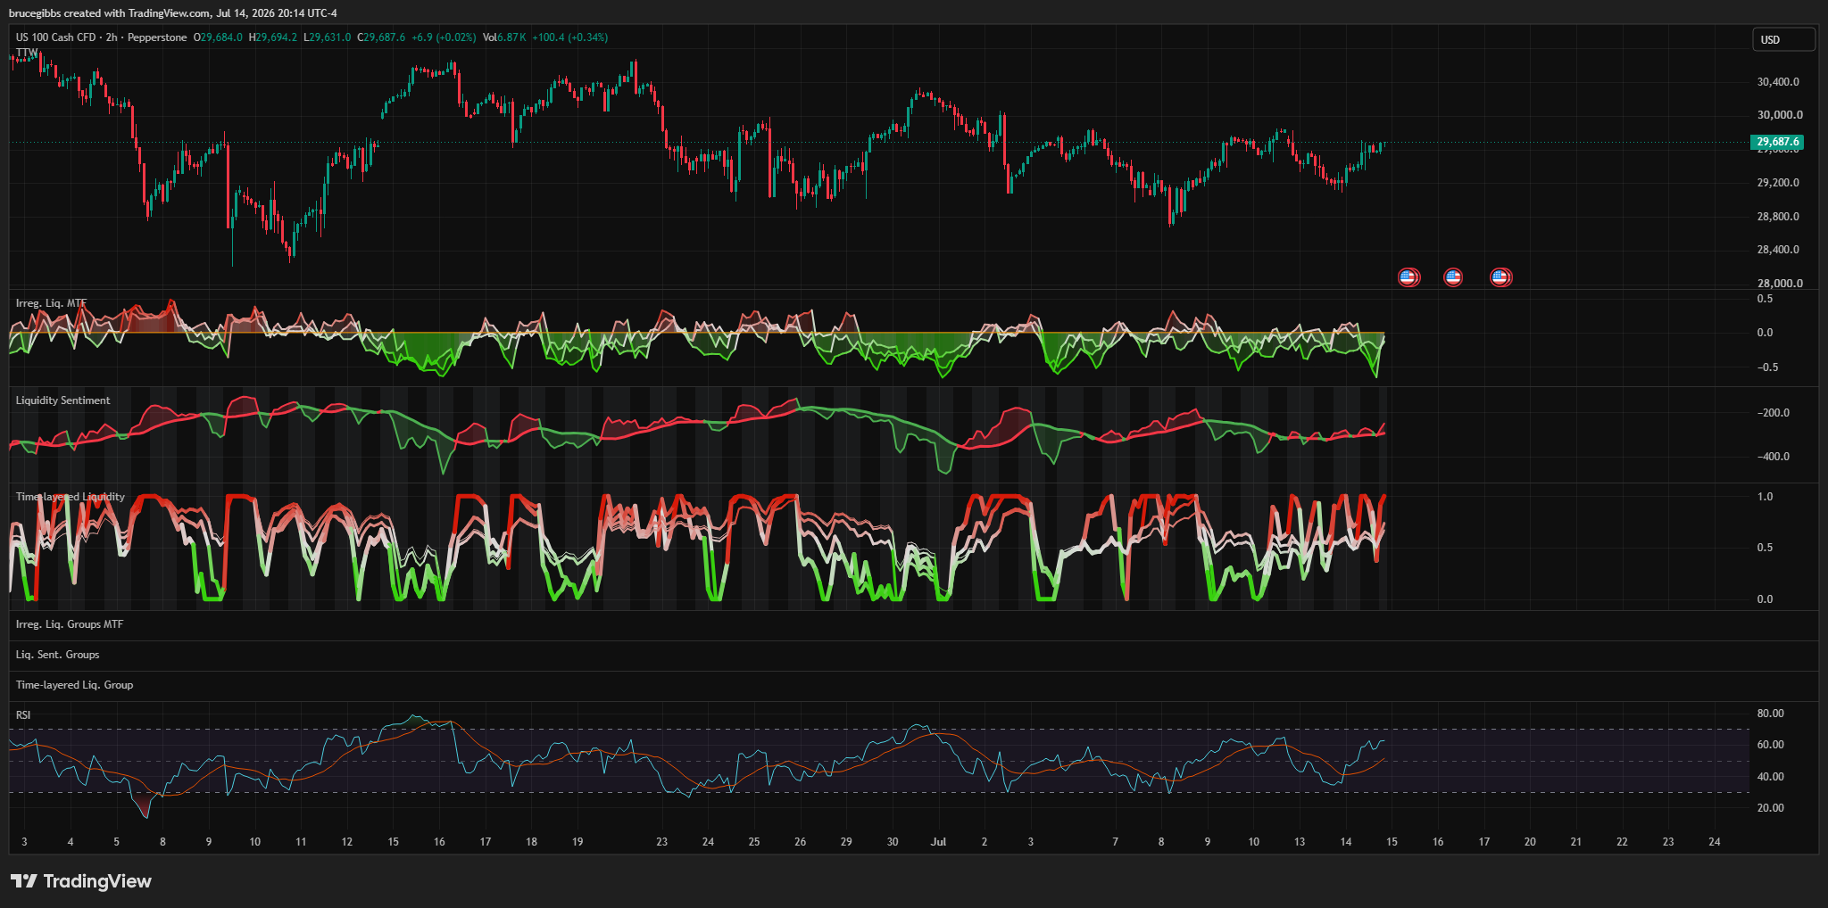Click the middle US flag economic event icon
The width and height of the screenshot is (1828, 908).
[x=1453, y=277]
